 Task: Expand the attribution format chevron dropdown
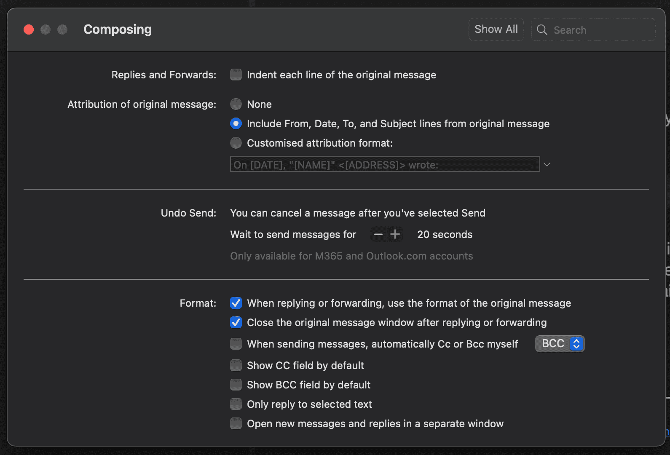click(547, 164)
